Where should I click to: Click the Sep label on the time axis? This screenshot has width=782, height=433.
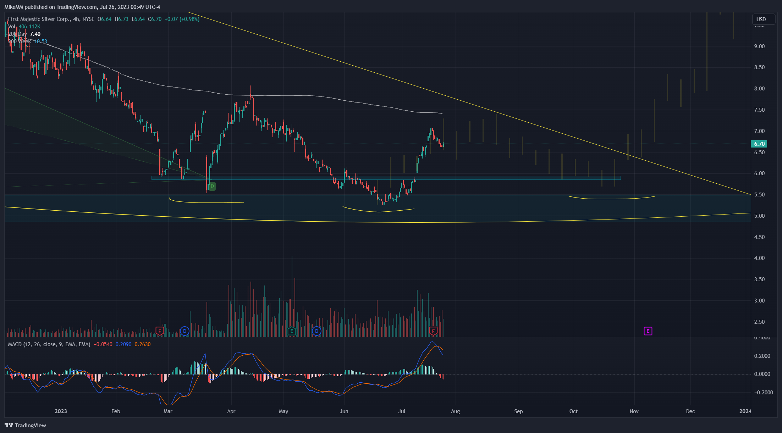(x=518, y=411)
